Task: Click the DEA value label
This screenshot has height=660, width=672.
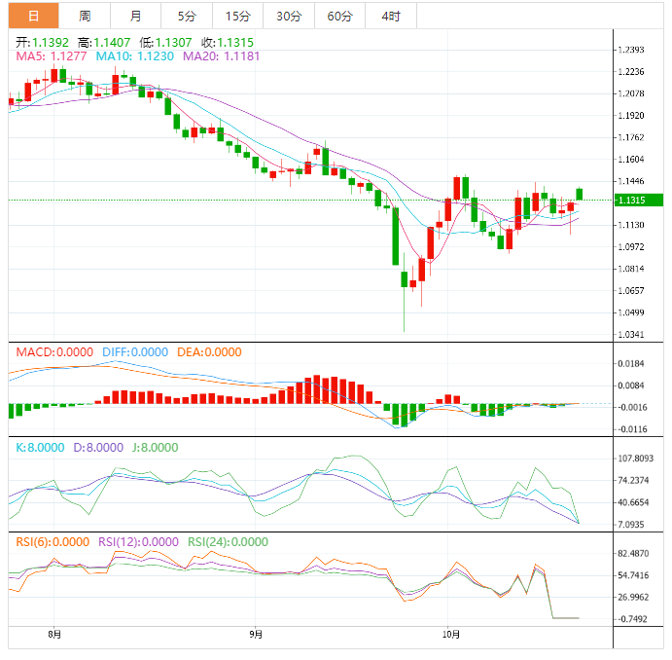Action: pyautogui.click(x=209, y=352)
